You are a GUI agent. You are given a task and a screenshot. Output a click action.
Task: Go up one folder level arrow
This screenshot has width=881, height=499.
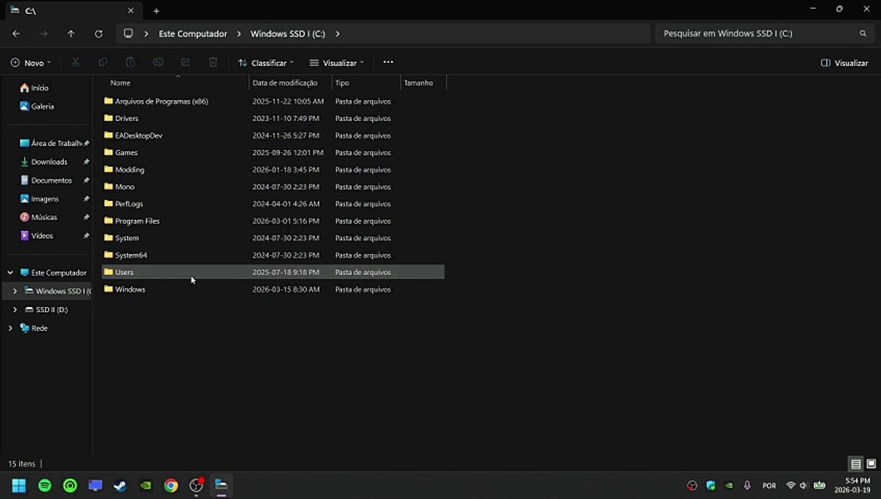click(71, 33)
